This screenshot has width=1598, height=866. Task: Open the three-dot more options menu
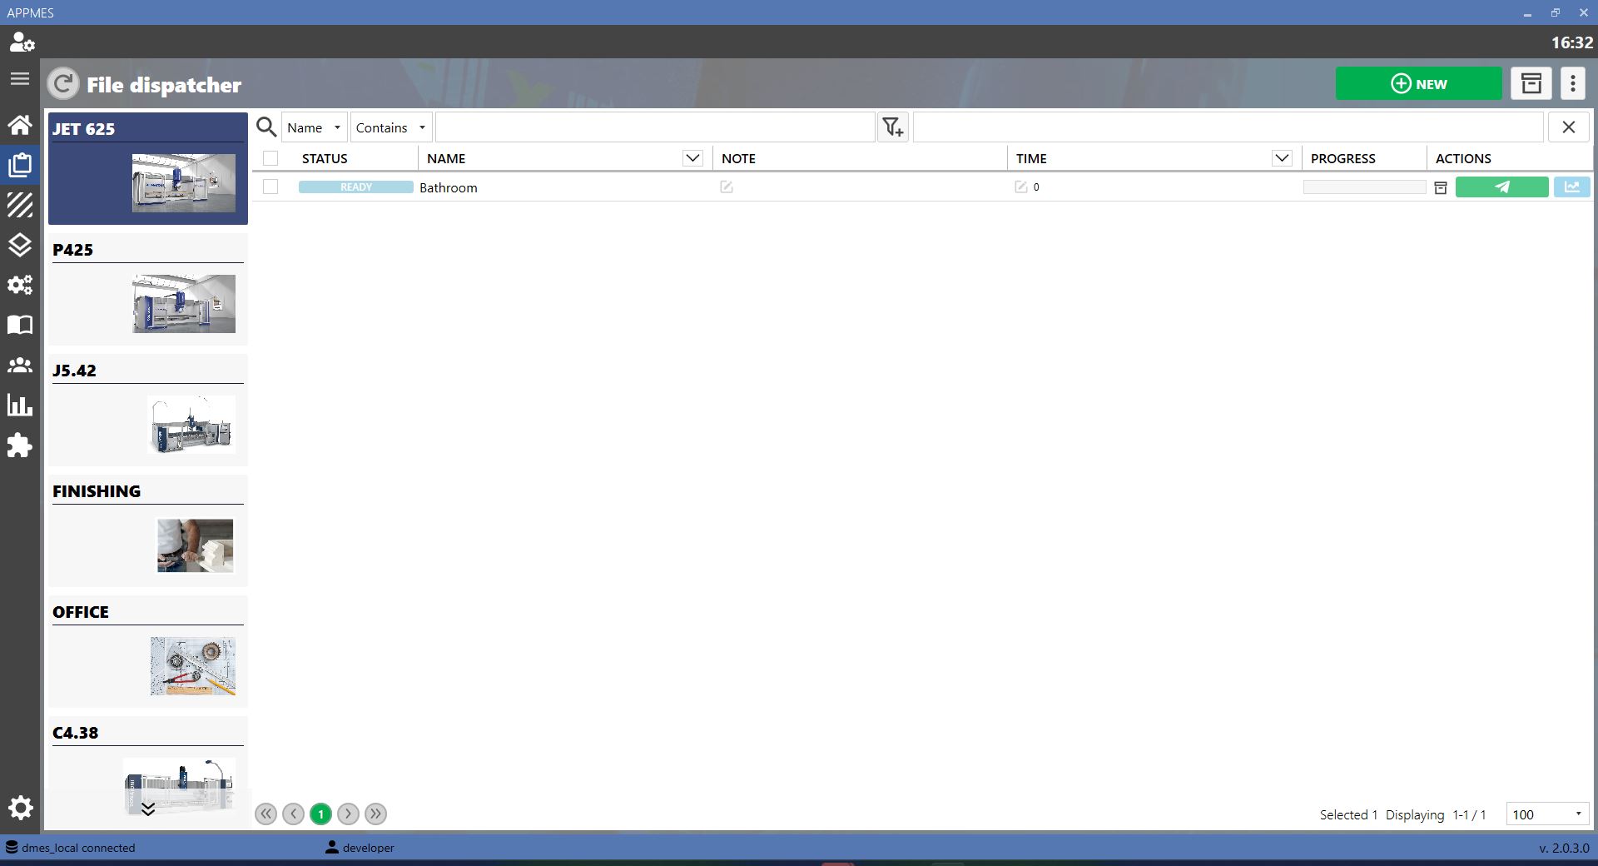(x=1572, y=83)
